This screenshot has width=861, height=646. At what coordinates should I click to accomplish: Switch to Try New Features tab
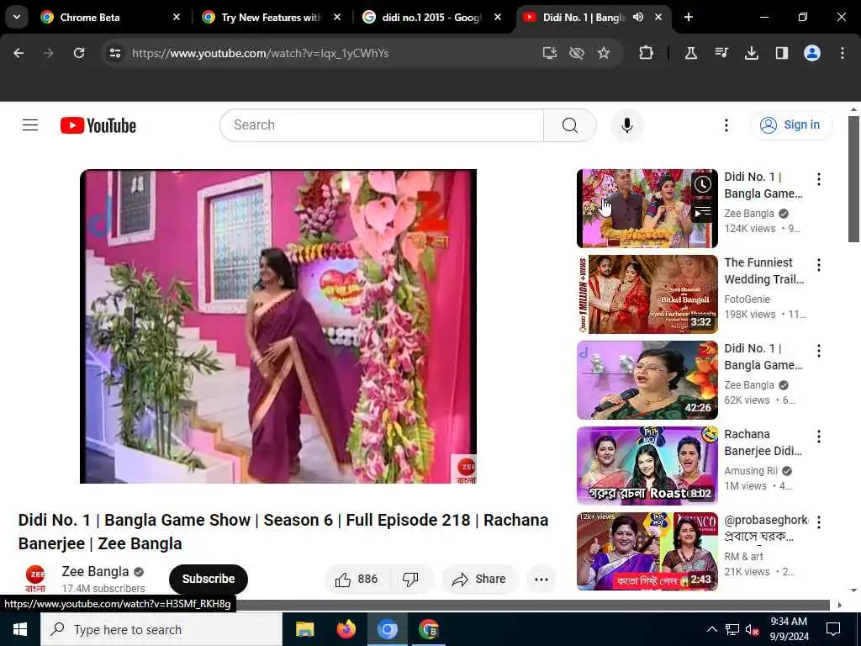(x=271, y=17)
